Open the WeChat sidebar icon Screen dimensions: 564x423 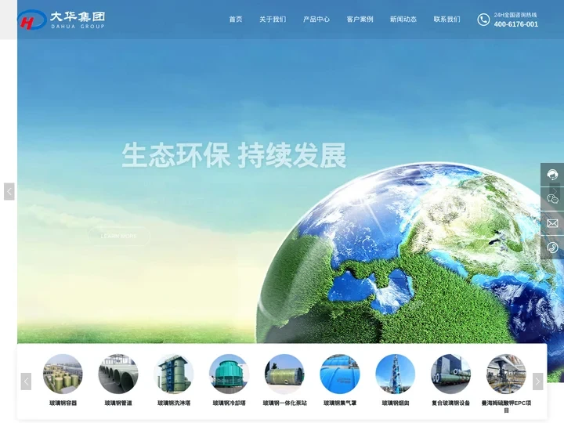click(x=552, y=198)
